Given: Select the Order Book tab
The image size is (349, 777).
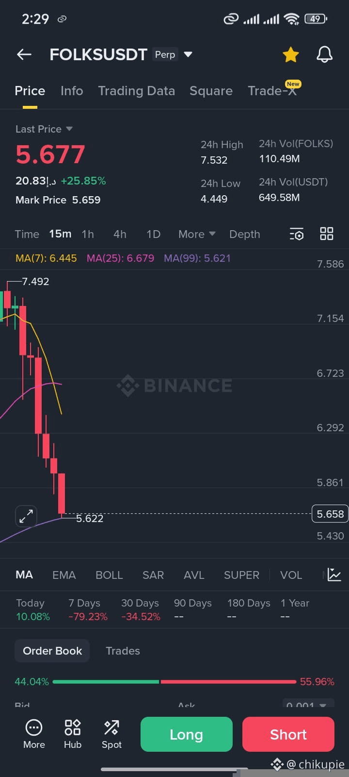Looking at the screenshot, I should 52,651.
